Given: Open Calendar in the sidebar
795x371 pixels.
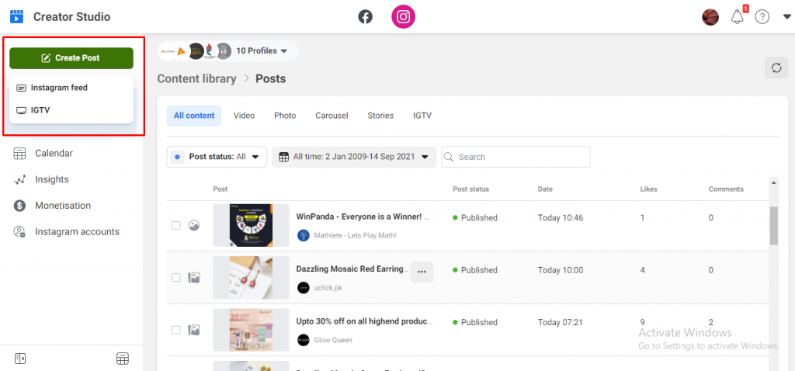Looking at the screenshot, I should (54, 153).
